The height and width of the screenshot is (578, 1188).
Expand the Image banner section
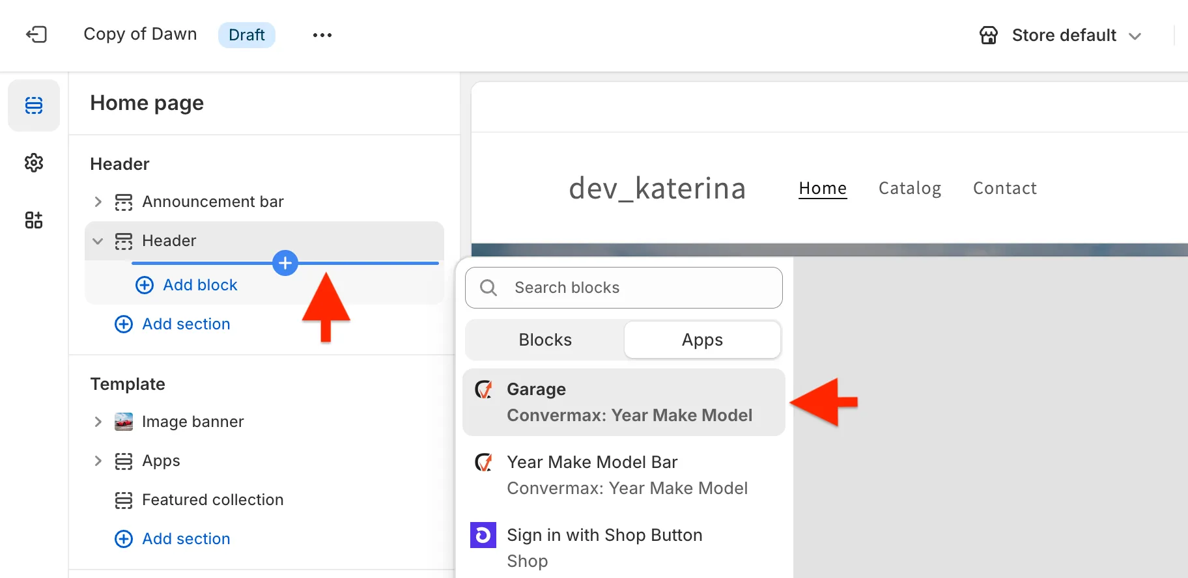(98, 422)
